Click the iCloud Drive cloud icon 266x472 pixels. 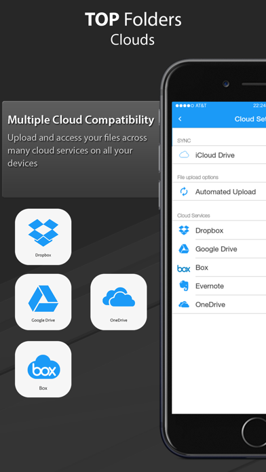coord(184,155)
